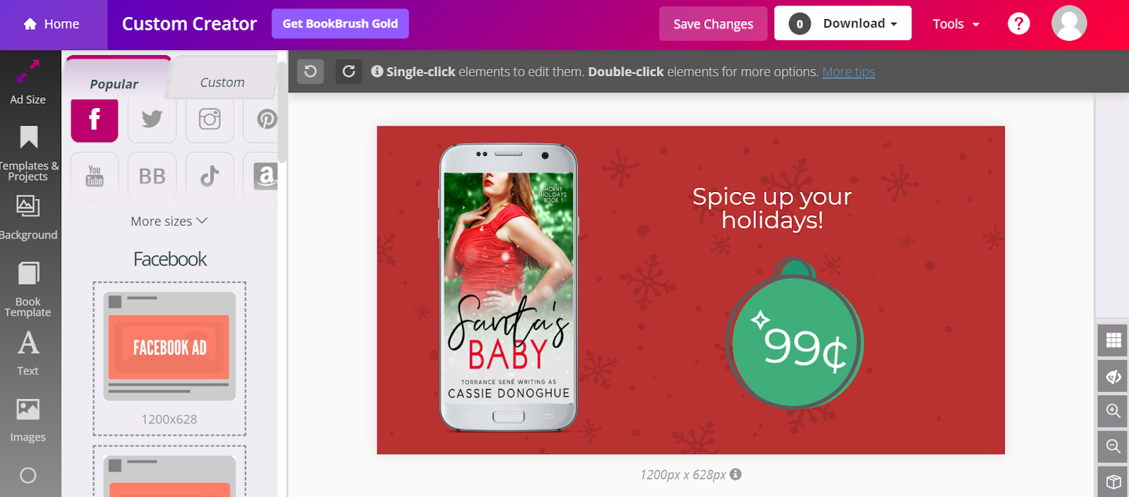Open the More tips link
Image resolution: width=1129 pixels, height=497 pixels.
848,71
